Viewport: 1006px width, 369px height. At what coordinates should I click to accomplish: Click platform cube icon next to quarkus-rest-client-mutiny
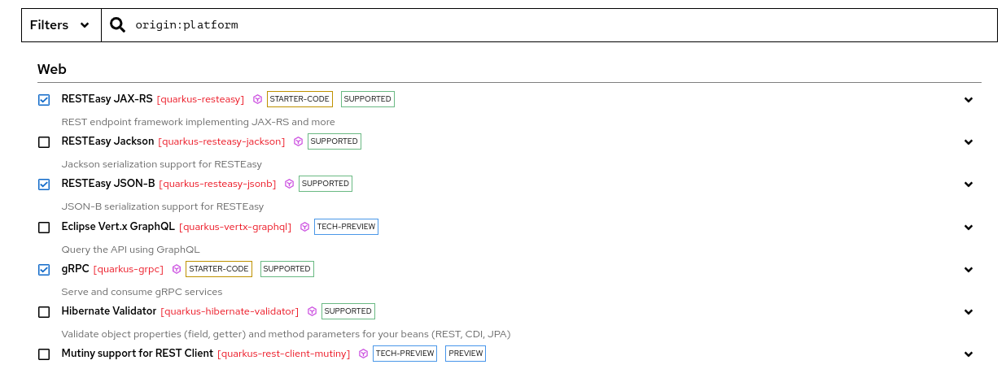click(363, 354)
